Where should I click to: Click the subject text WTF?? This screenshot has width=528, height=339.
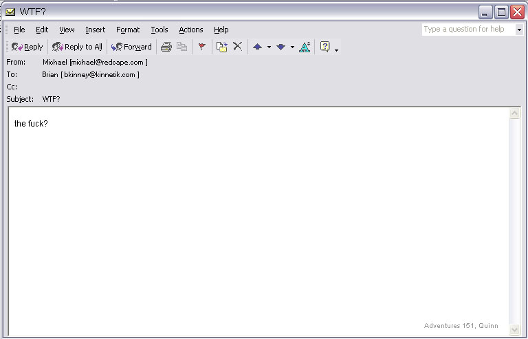pyautogui.click(x=51, y=99)
